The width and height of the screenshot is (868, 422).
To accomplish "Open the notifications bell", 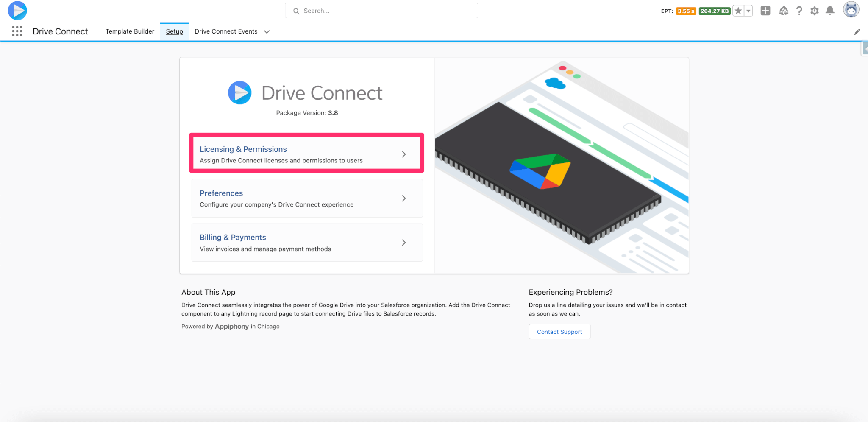I will (830, 11).
